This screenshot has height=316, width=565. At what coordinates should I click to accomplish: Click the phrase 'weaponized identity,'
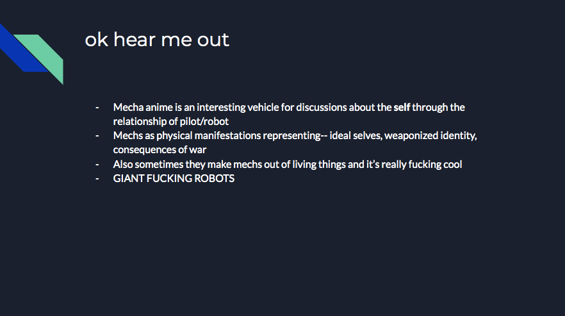point(430,135)
